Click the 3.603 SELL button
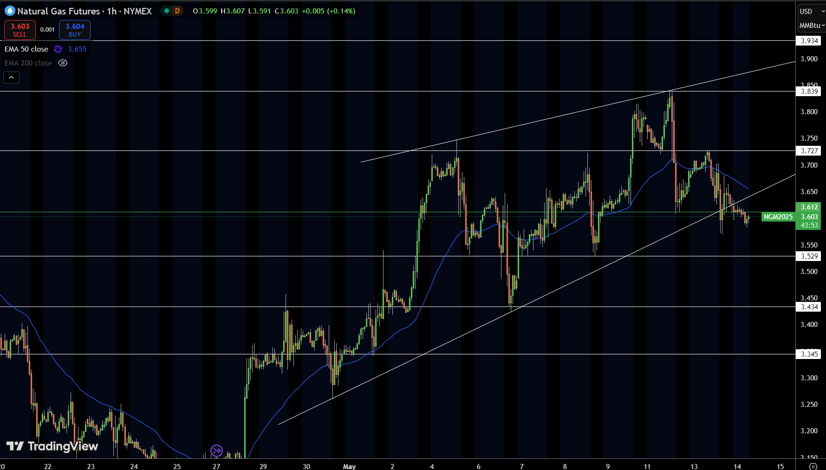Viewport: 826px width, 470px height. point(20,30)
